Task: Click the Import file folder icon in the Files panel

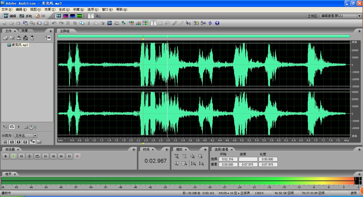Action: (x=5, y=38)
